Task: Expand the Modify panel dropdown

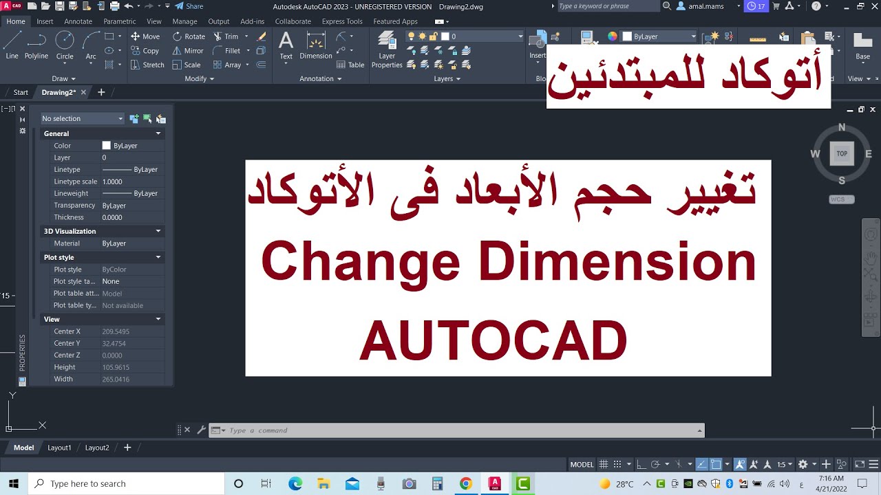Action: (200, 79)
